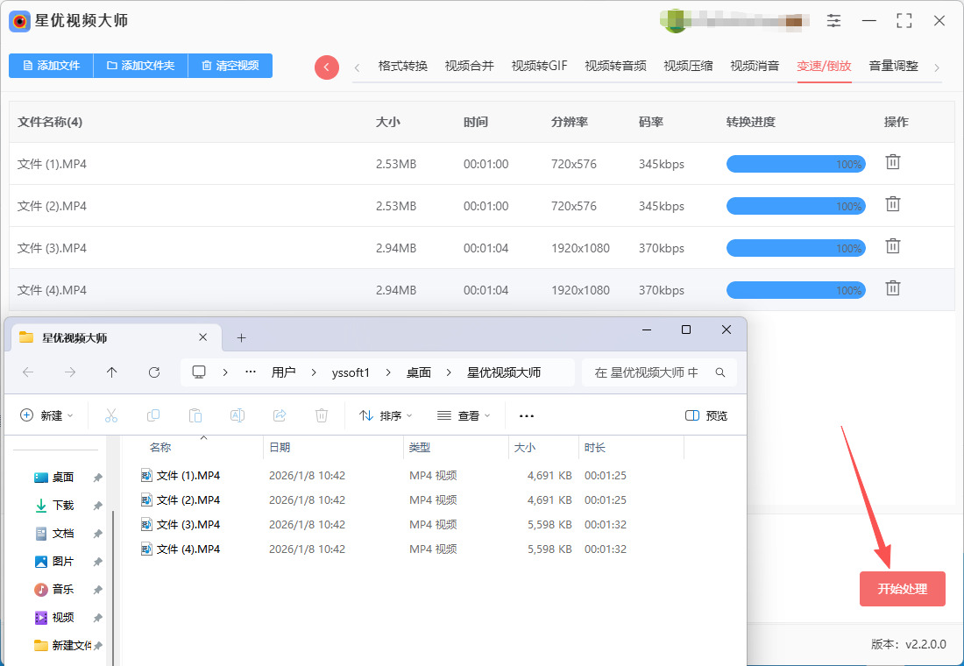Viewport: 964px width, 666px height.
Task: Toggle the 预览 preview pane
Action: [706, 415]
